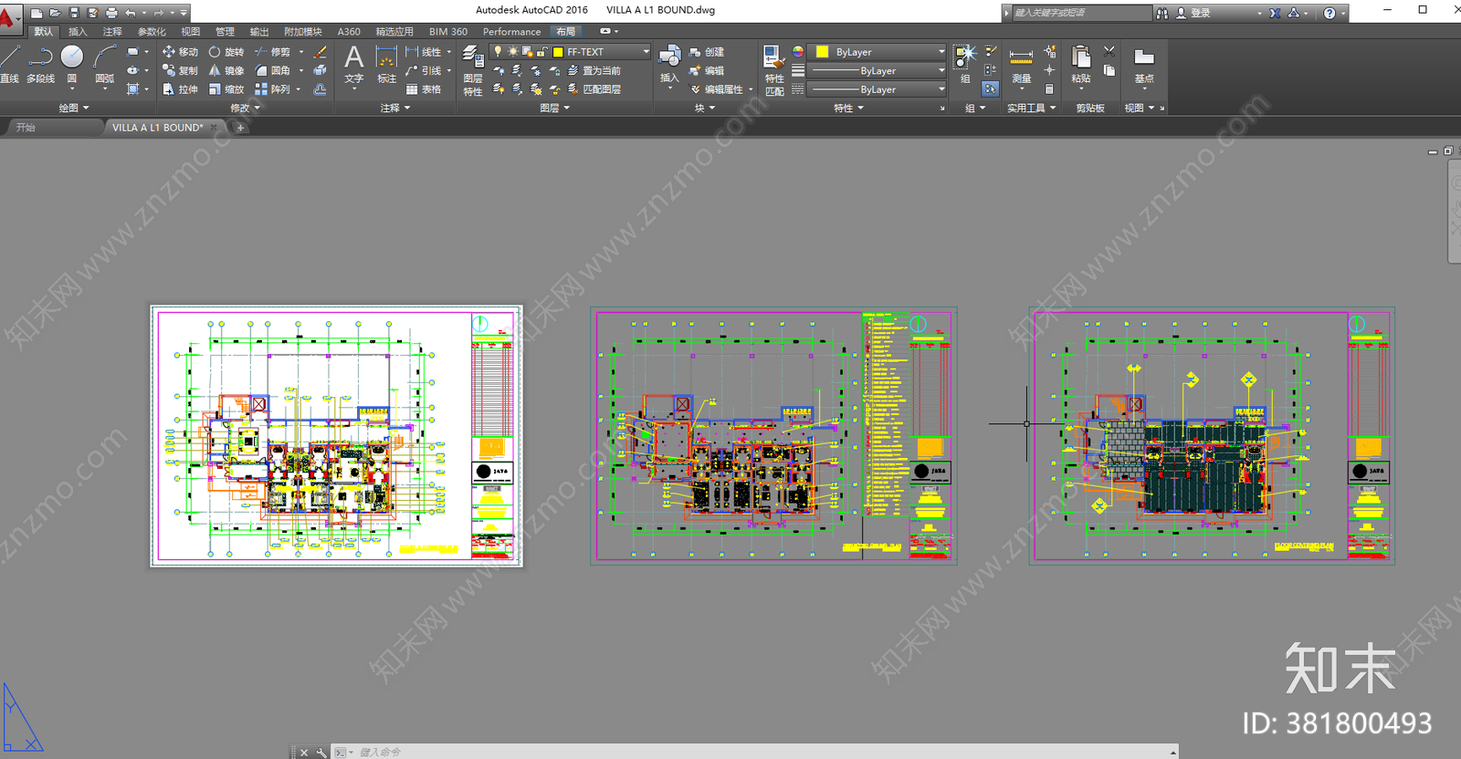Image resolution: width=1461 pixels, height=759 pixels.
Task: Customize the command line with wrench icon
Action: (321, 753)
